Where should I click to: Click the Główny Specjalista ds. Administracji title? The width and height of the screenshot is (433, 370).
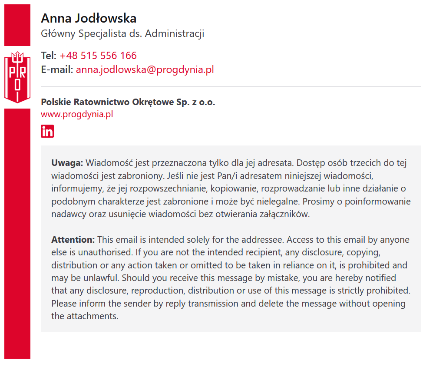coord(122,33)
